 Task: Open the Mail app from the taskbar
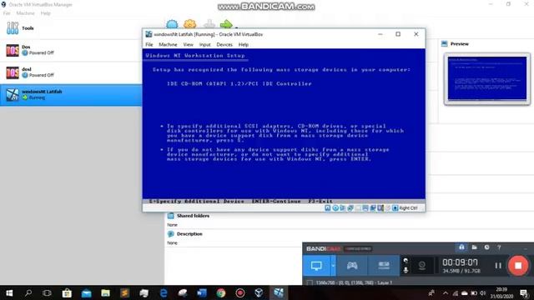click(x=86, y=292)
